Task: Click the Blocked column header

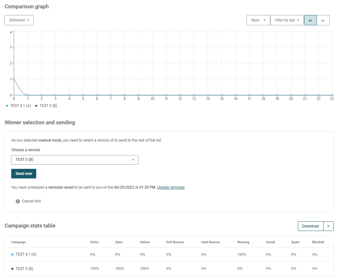Action: click(318, 242)
